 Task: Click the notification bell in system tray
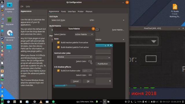[x=151, y=102]
